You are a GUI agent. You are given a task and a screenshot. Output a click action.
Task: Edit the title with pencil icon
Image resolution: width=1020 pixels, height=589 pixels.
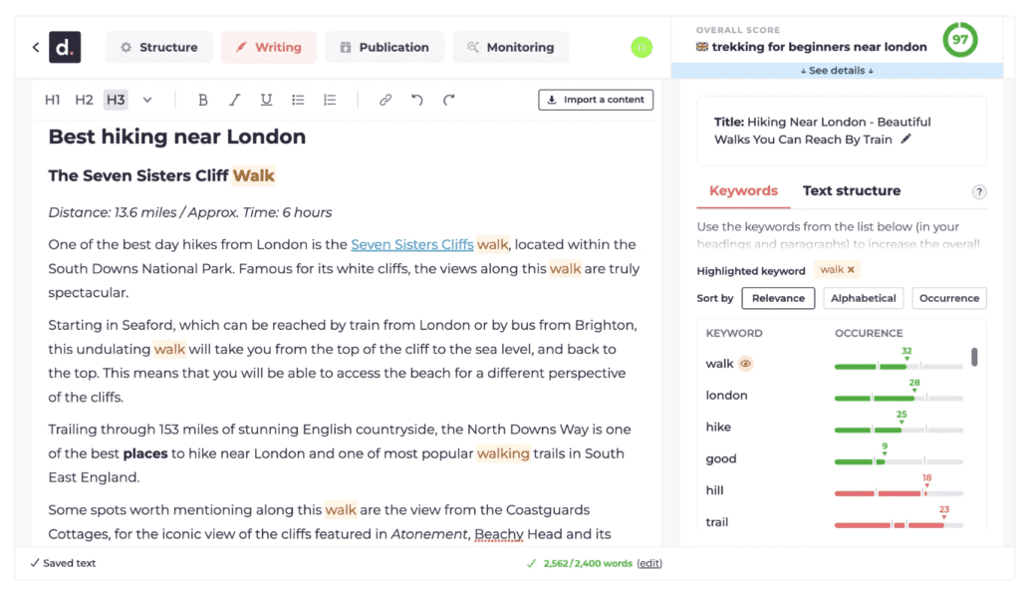(905, 140)
